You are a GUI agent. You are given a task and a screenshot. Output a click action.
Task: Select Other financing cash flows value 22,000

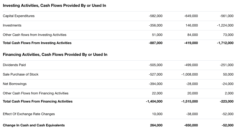pos(157,93)
